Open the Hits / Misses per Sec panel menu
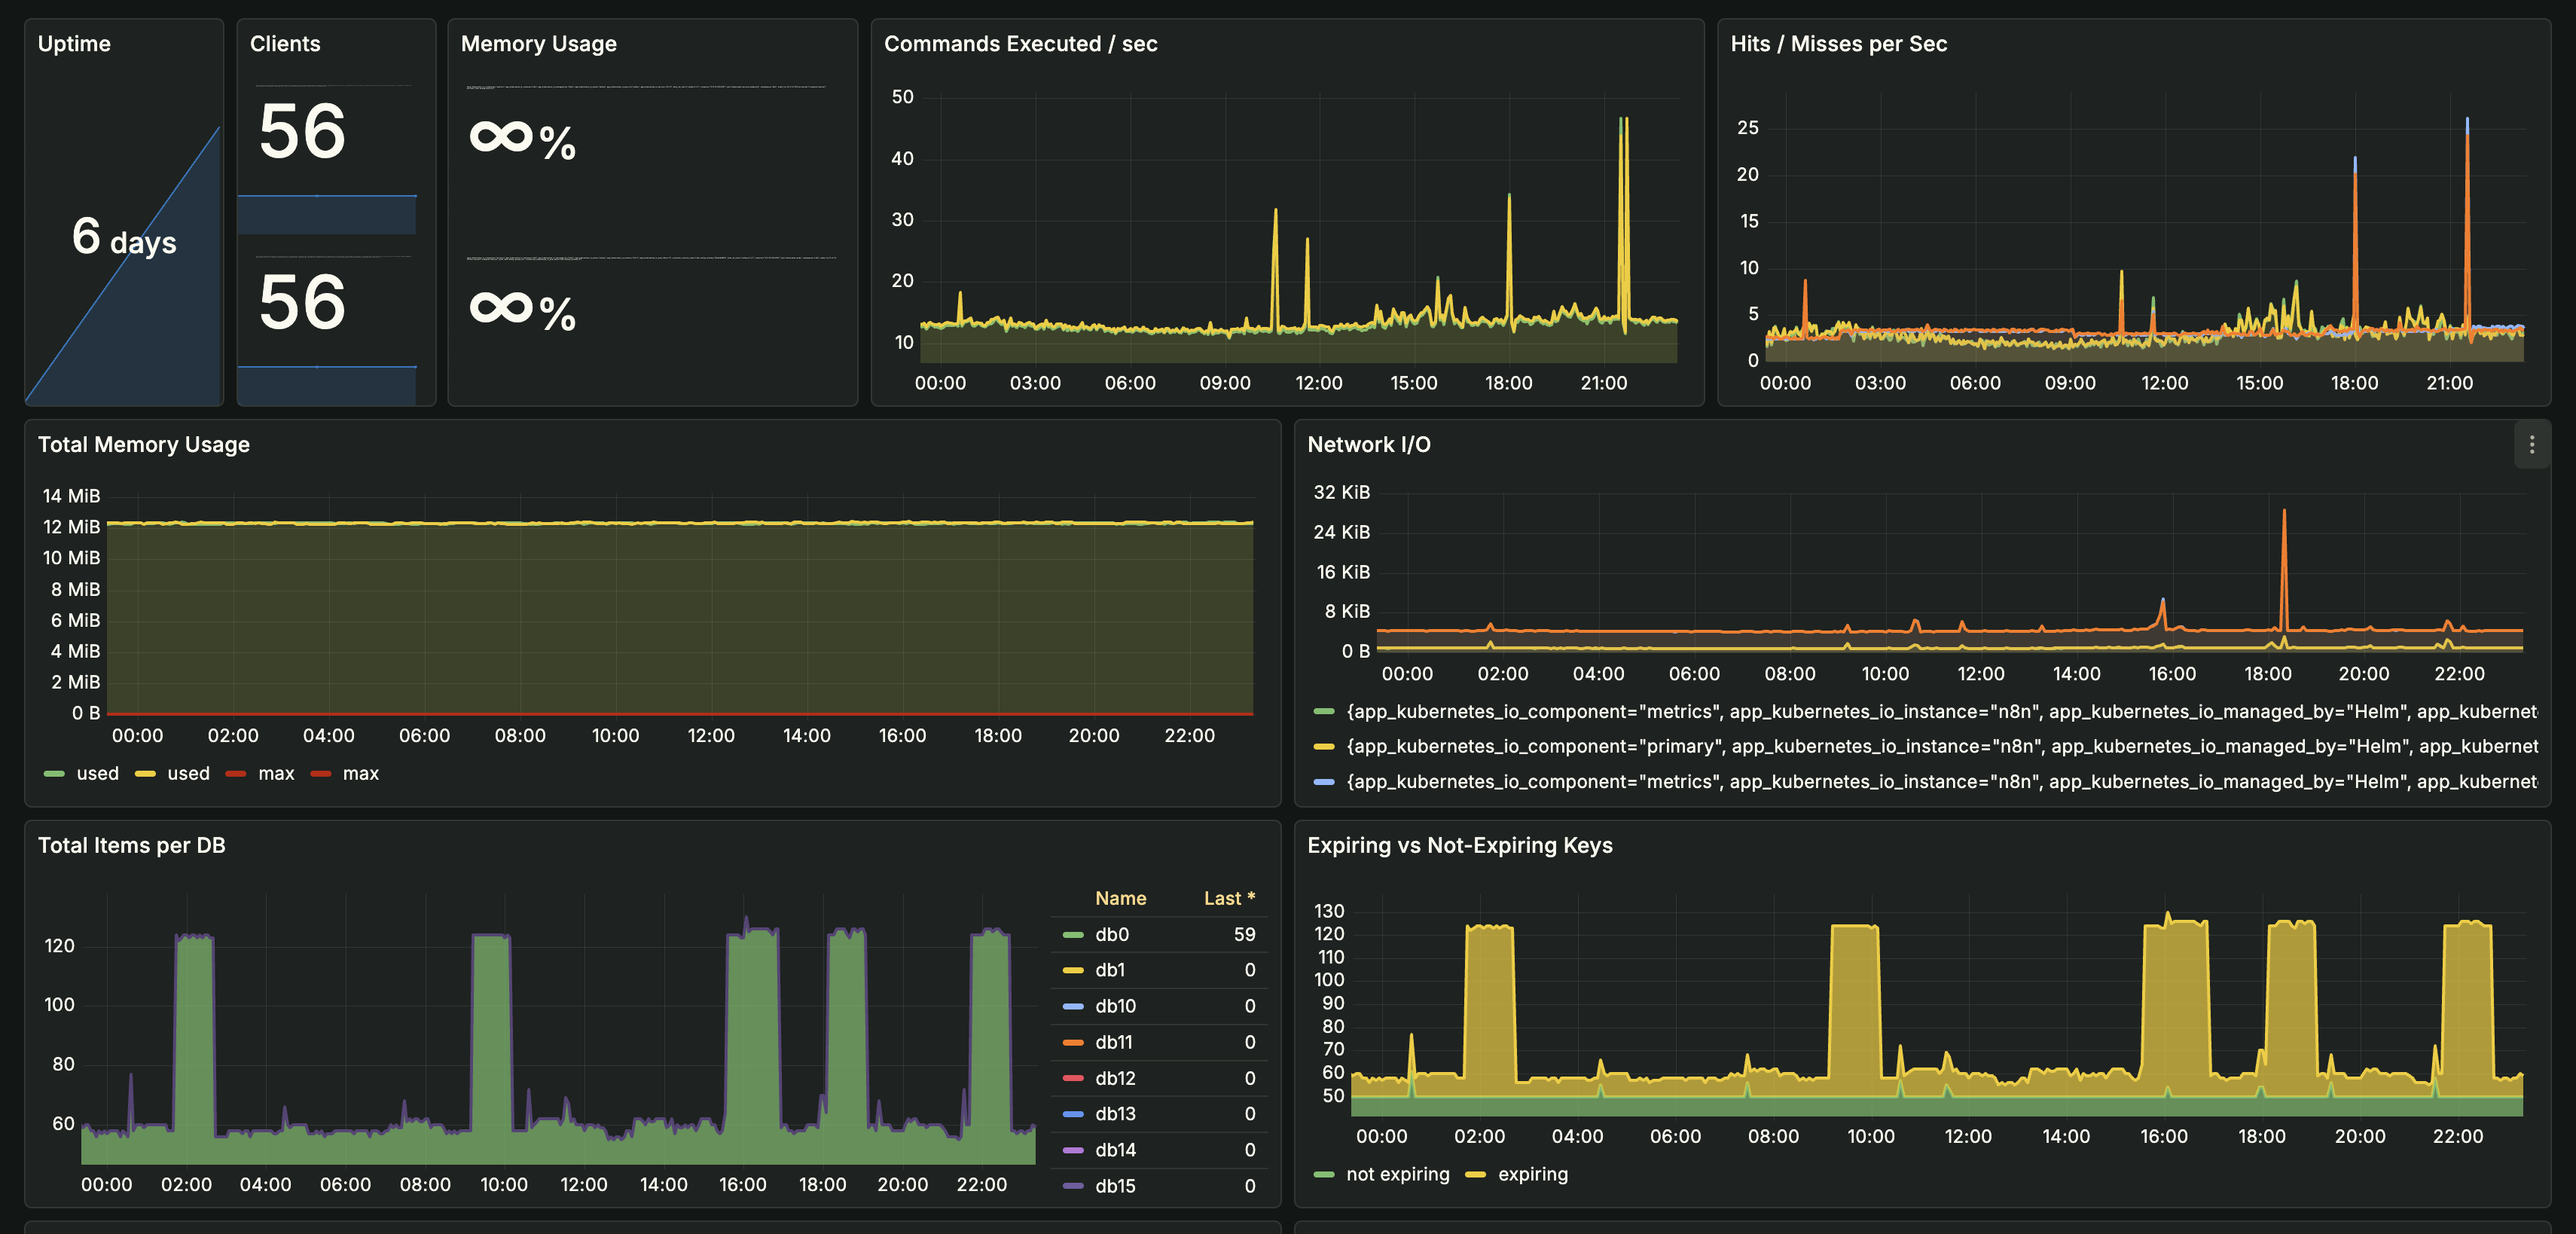 coord(1841,43)
